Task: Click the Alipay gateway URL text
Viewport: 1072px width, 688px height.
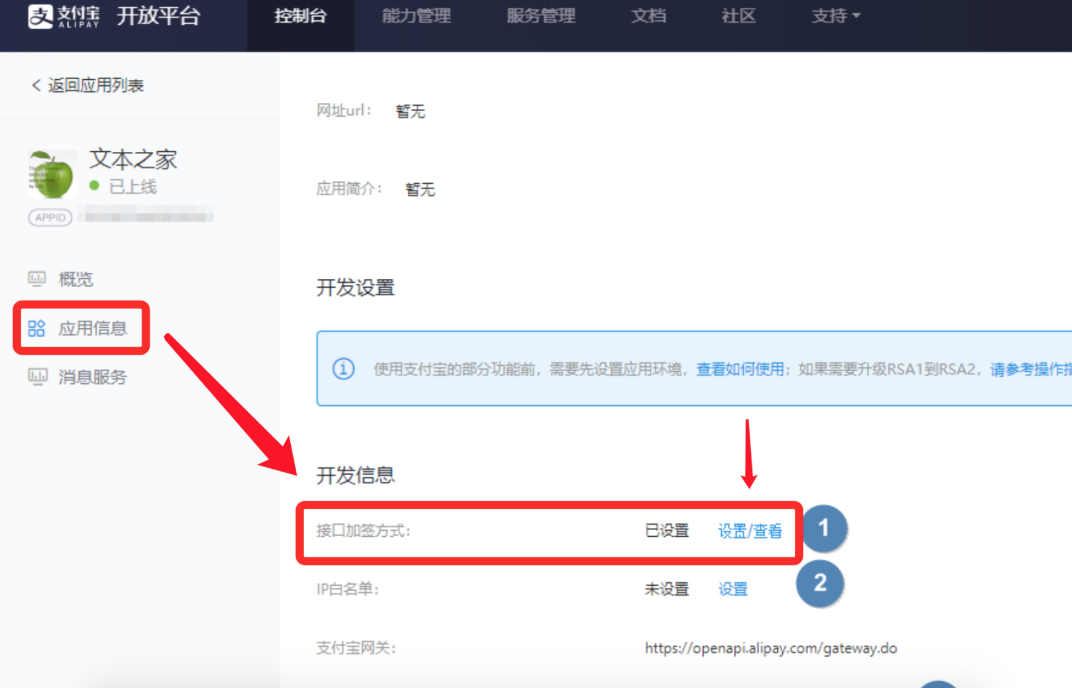Action: pos(771,648)
